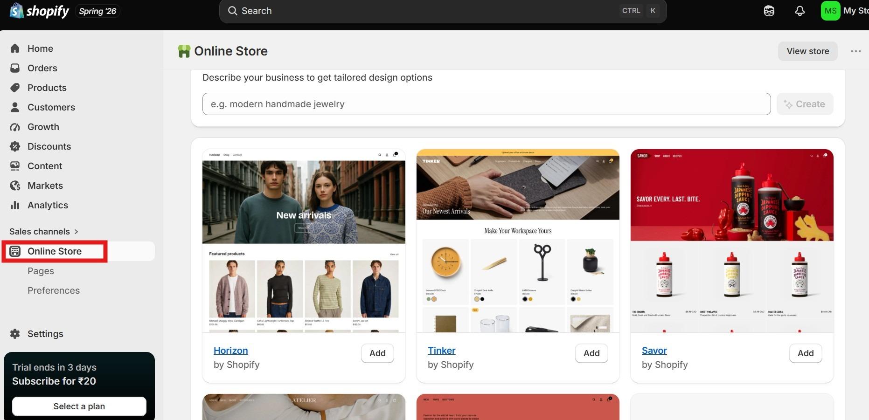The width and height of the screenshot is (869, 420).
Task: Open the Savor theme preview thumbnail
Action: point(732,241)
